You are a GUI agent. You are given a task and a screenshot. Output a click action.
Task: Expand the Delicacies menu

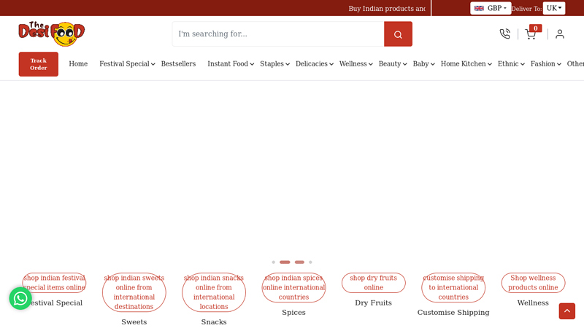315,64
